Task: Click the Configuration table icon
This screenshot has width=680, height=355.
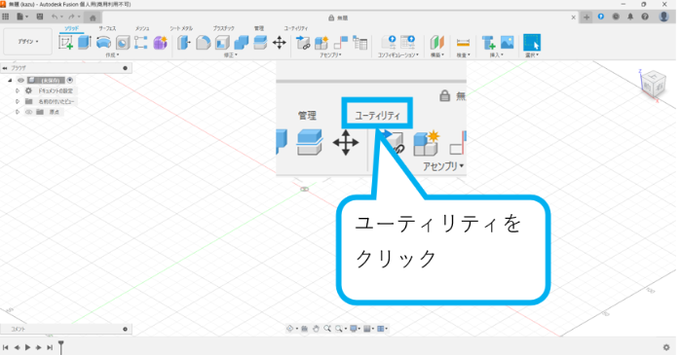Action: coord(407,43)
